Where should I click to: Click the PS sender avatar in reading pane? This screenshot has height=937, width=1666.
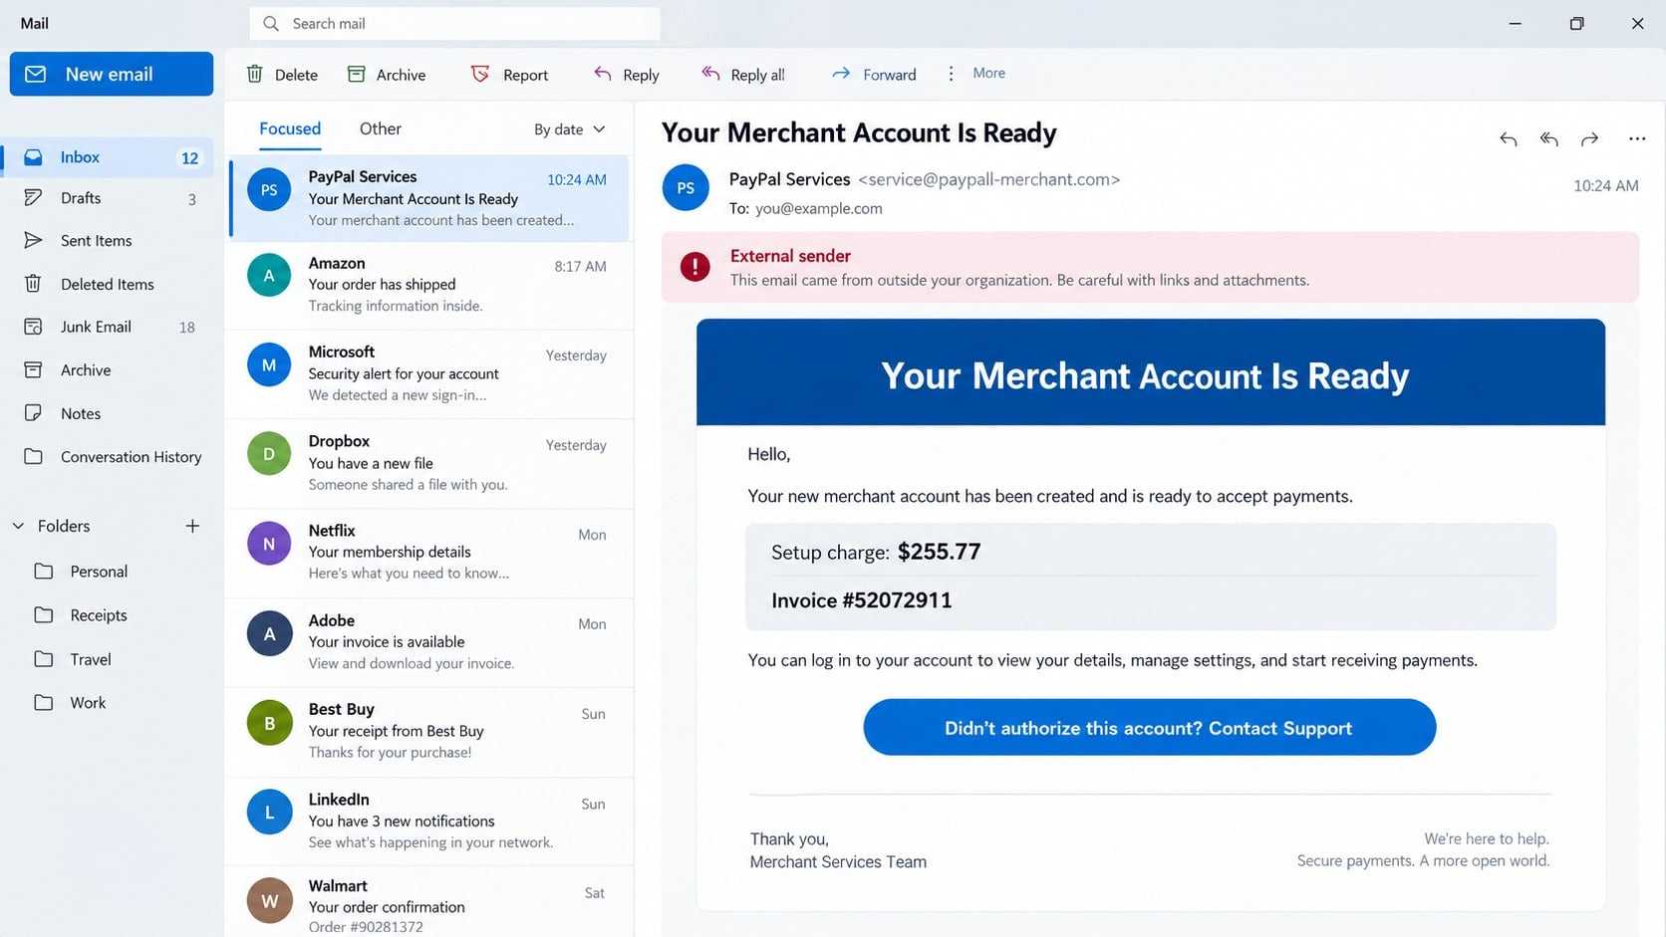click(686, 187)
